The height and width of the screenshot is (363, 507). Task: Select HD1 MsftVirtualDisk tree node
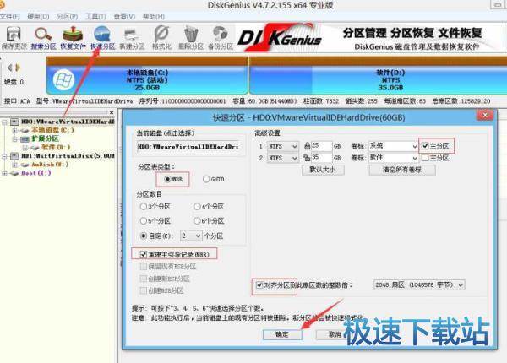click(x=68, y=156)
